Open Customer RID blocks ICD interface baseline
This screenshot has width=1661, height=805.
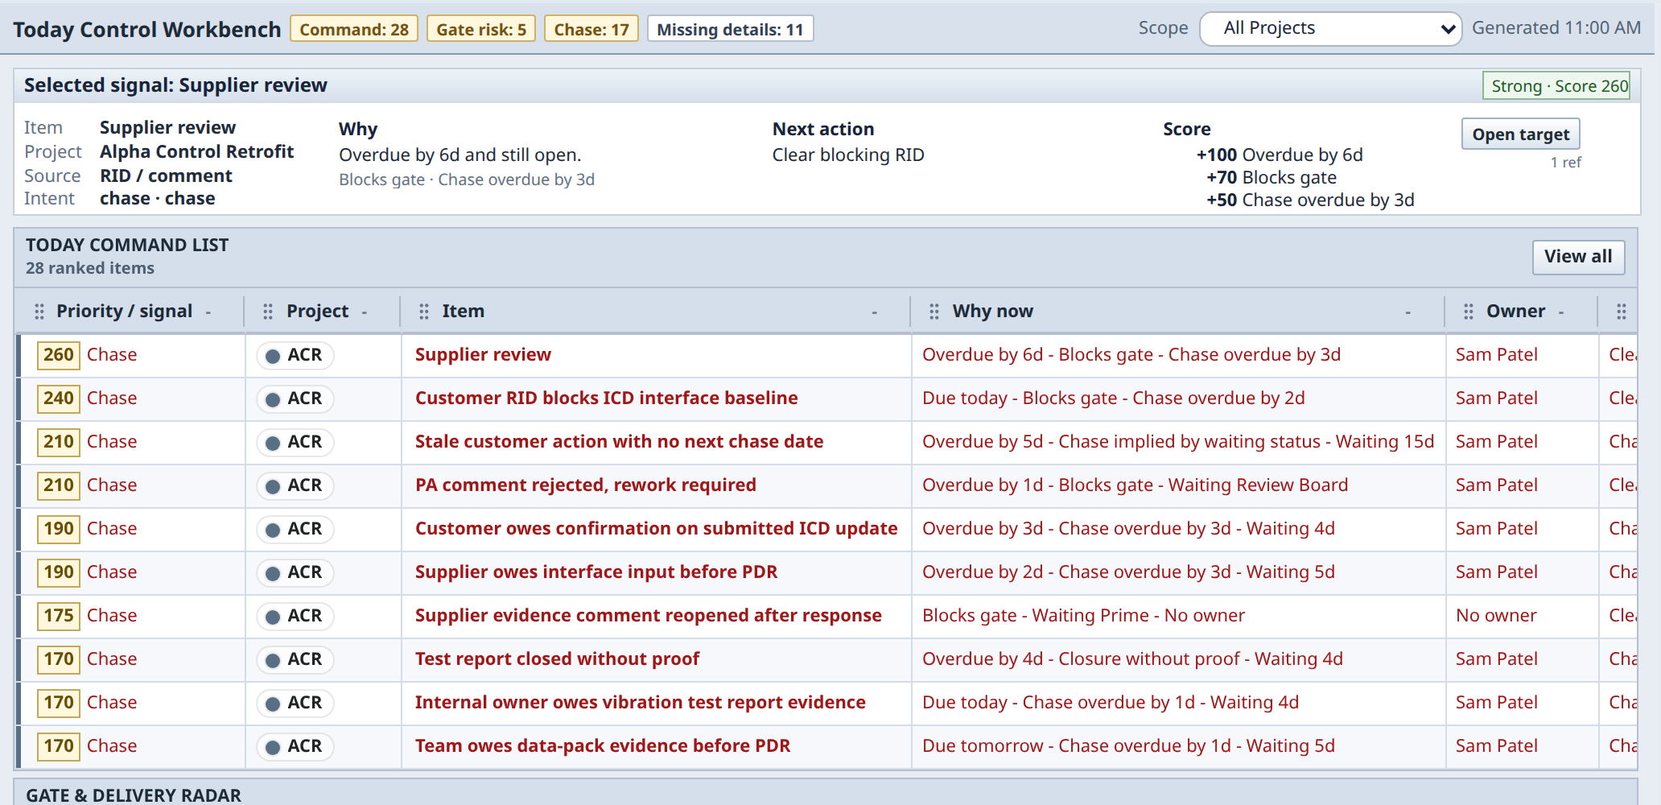pos(606,398)
